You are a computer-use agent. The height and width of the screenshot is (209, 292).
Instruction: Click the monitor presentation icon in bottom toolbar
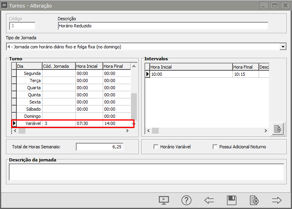164,200
